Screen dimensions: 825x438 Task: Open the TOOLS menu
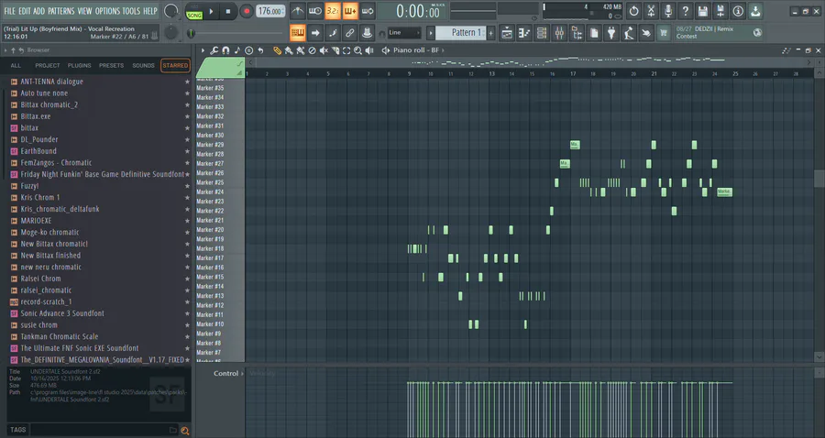[131, 11]
